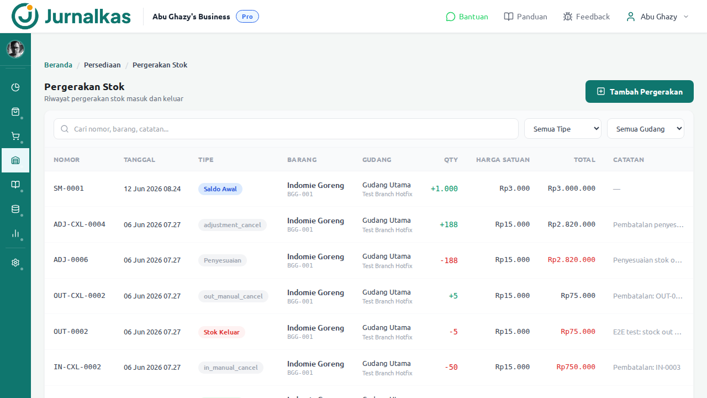Click the CATATAN column header
Viewport: 707px width, 398px height.
click(x=629, y=160)
